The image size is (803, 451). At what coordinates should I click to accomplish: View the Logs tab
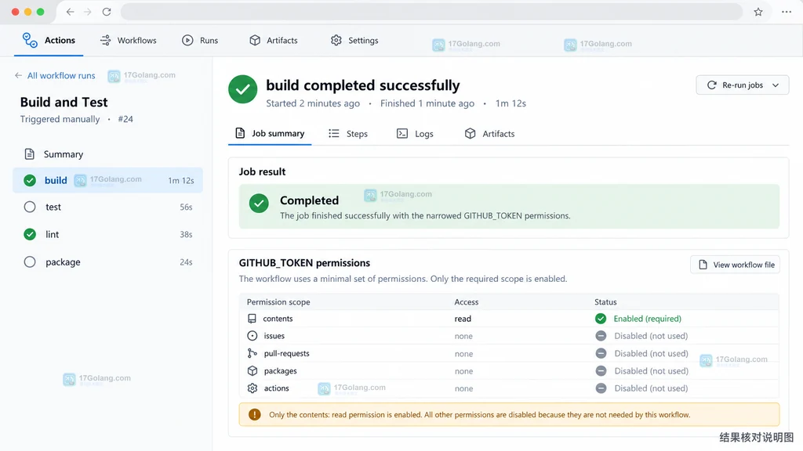416,133
